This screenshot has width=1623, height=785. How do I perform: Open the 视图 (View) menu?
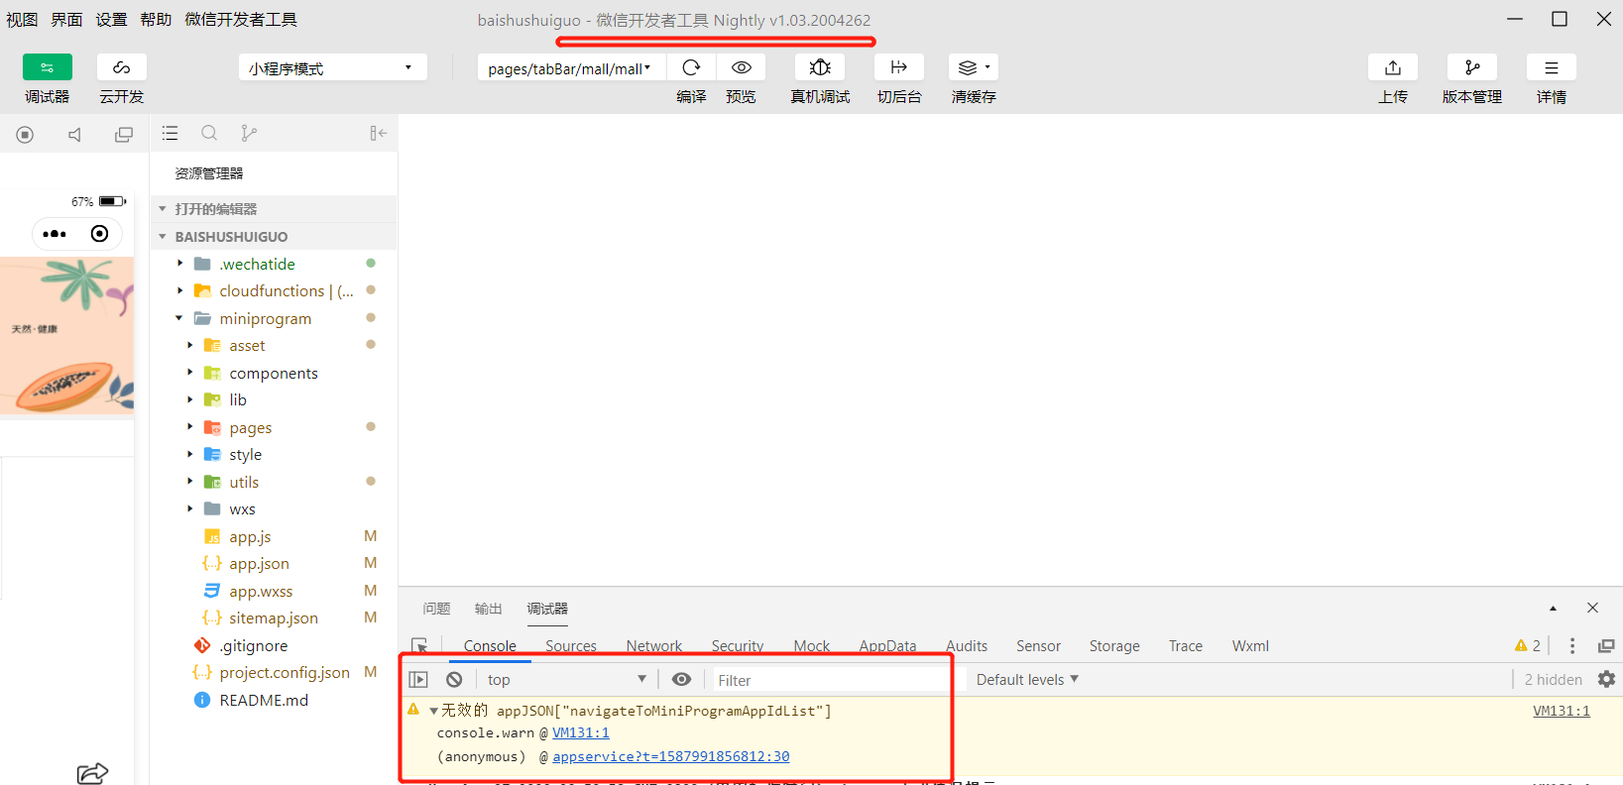point(22,20)
